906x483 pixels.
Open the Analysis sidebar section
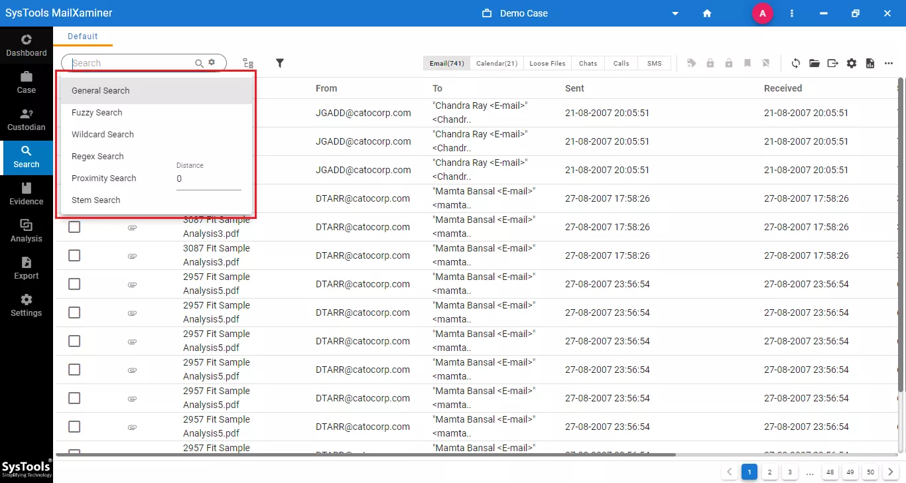click(x=27, y=232)
